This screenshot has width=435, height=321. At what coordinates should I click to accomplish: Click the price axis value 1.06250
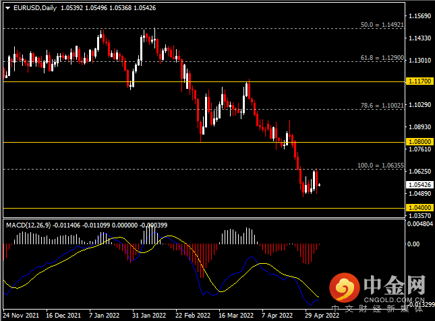[419, 172]
